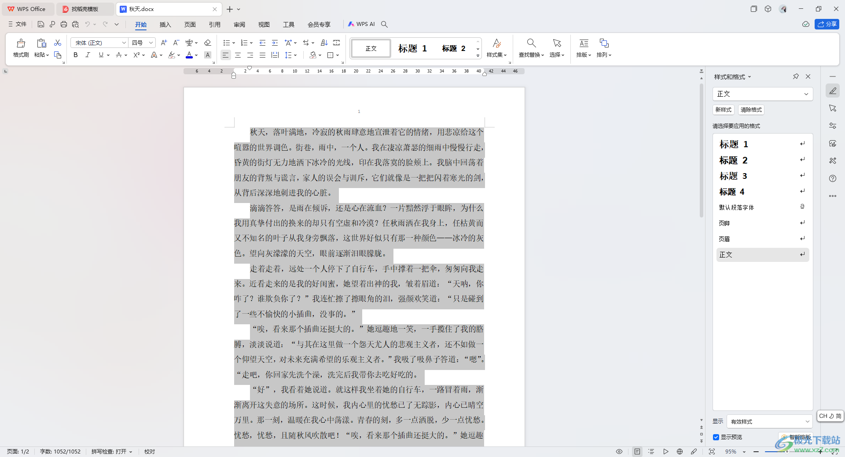Screen dimensions: 845x457
Task: Click the WPS AI button
Action: pos(361,24)
